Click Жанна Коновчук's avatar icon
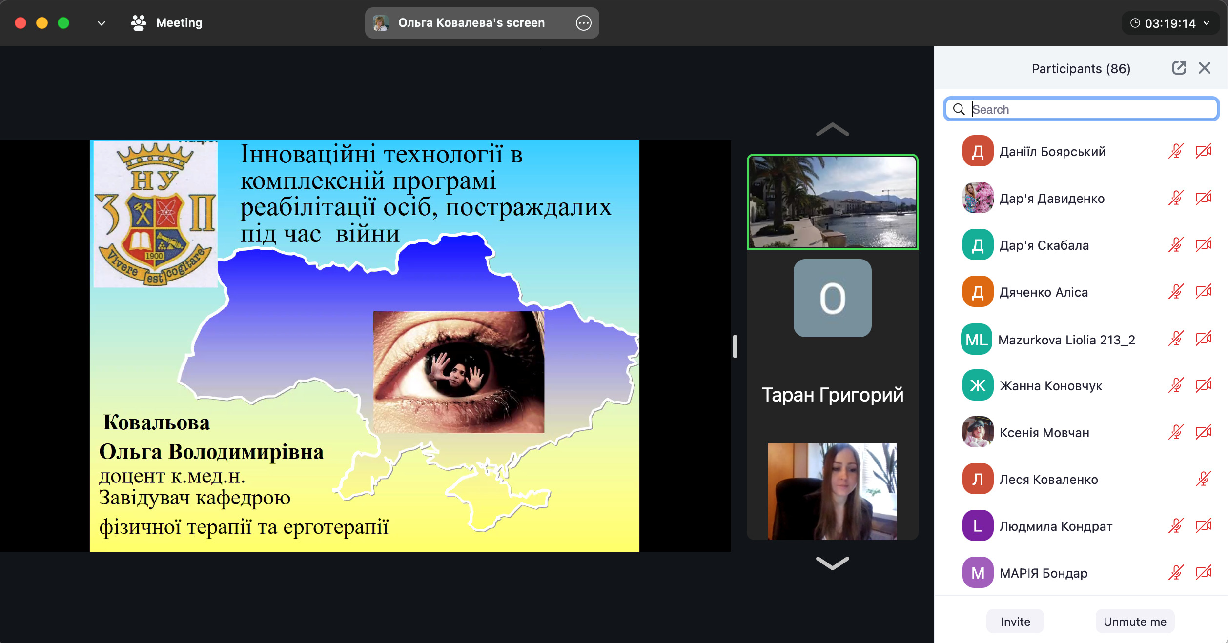 point(978,385)
